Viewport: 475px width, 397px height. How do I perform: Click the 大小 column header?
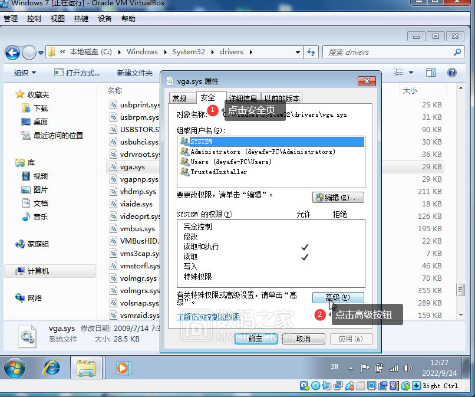pos(410,90)
